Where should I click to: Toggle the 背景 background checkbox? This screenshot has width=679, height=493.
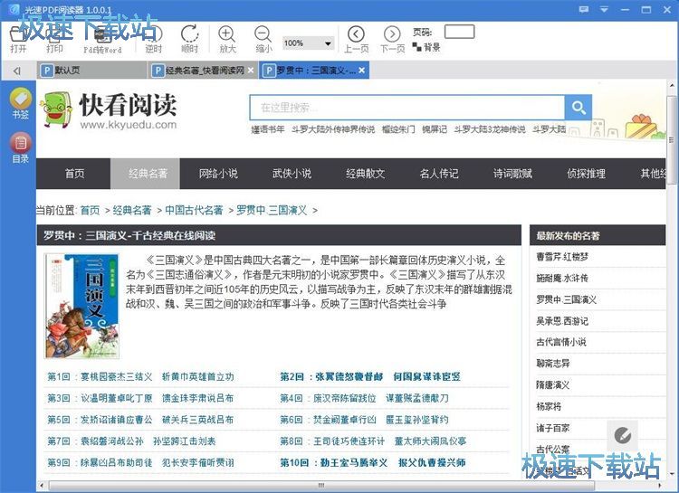(x=418, y=47)
